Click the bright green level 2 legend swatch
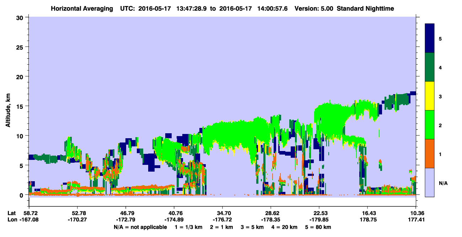Screen dimensions: 462x237 pyautogui.click(x=430, y=125)
